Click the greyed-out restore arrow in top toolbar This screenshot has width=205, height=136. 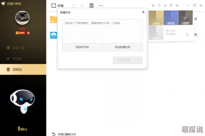point(74,6)
